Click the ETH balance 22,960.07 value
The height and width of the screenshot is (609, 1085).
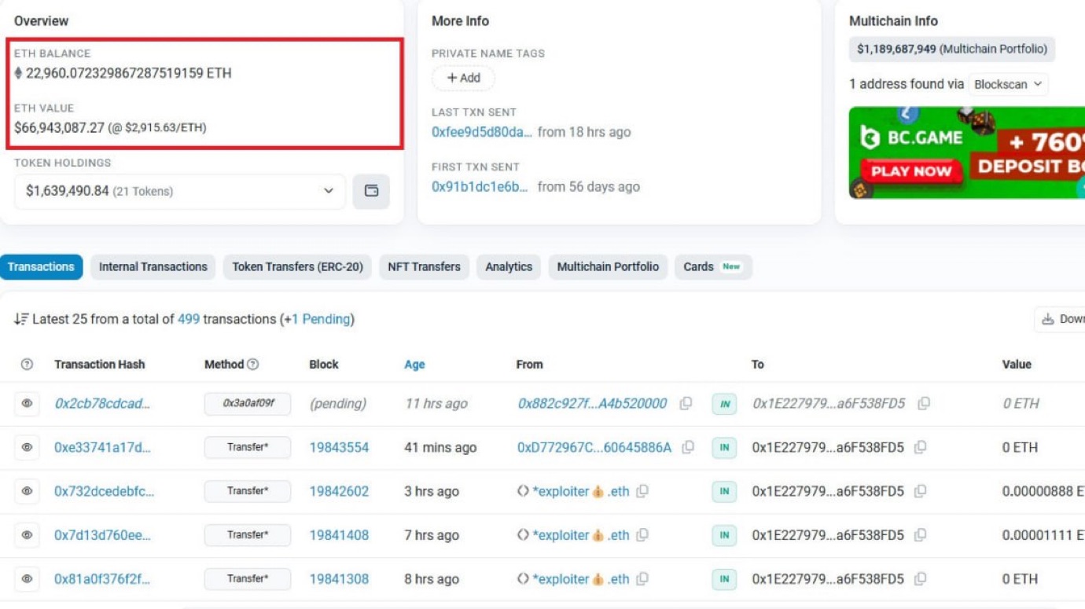(129, 73)
